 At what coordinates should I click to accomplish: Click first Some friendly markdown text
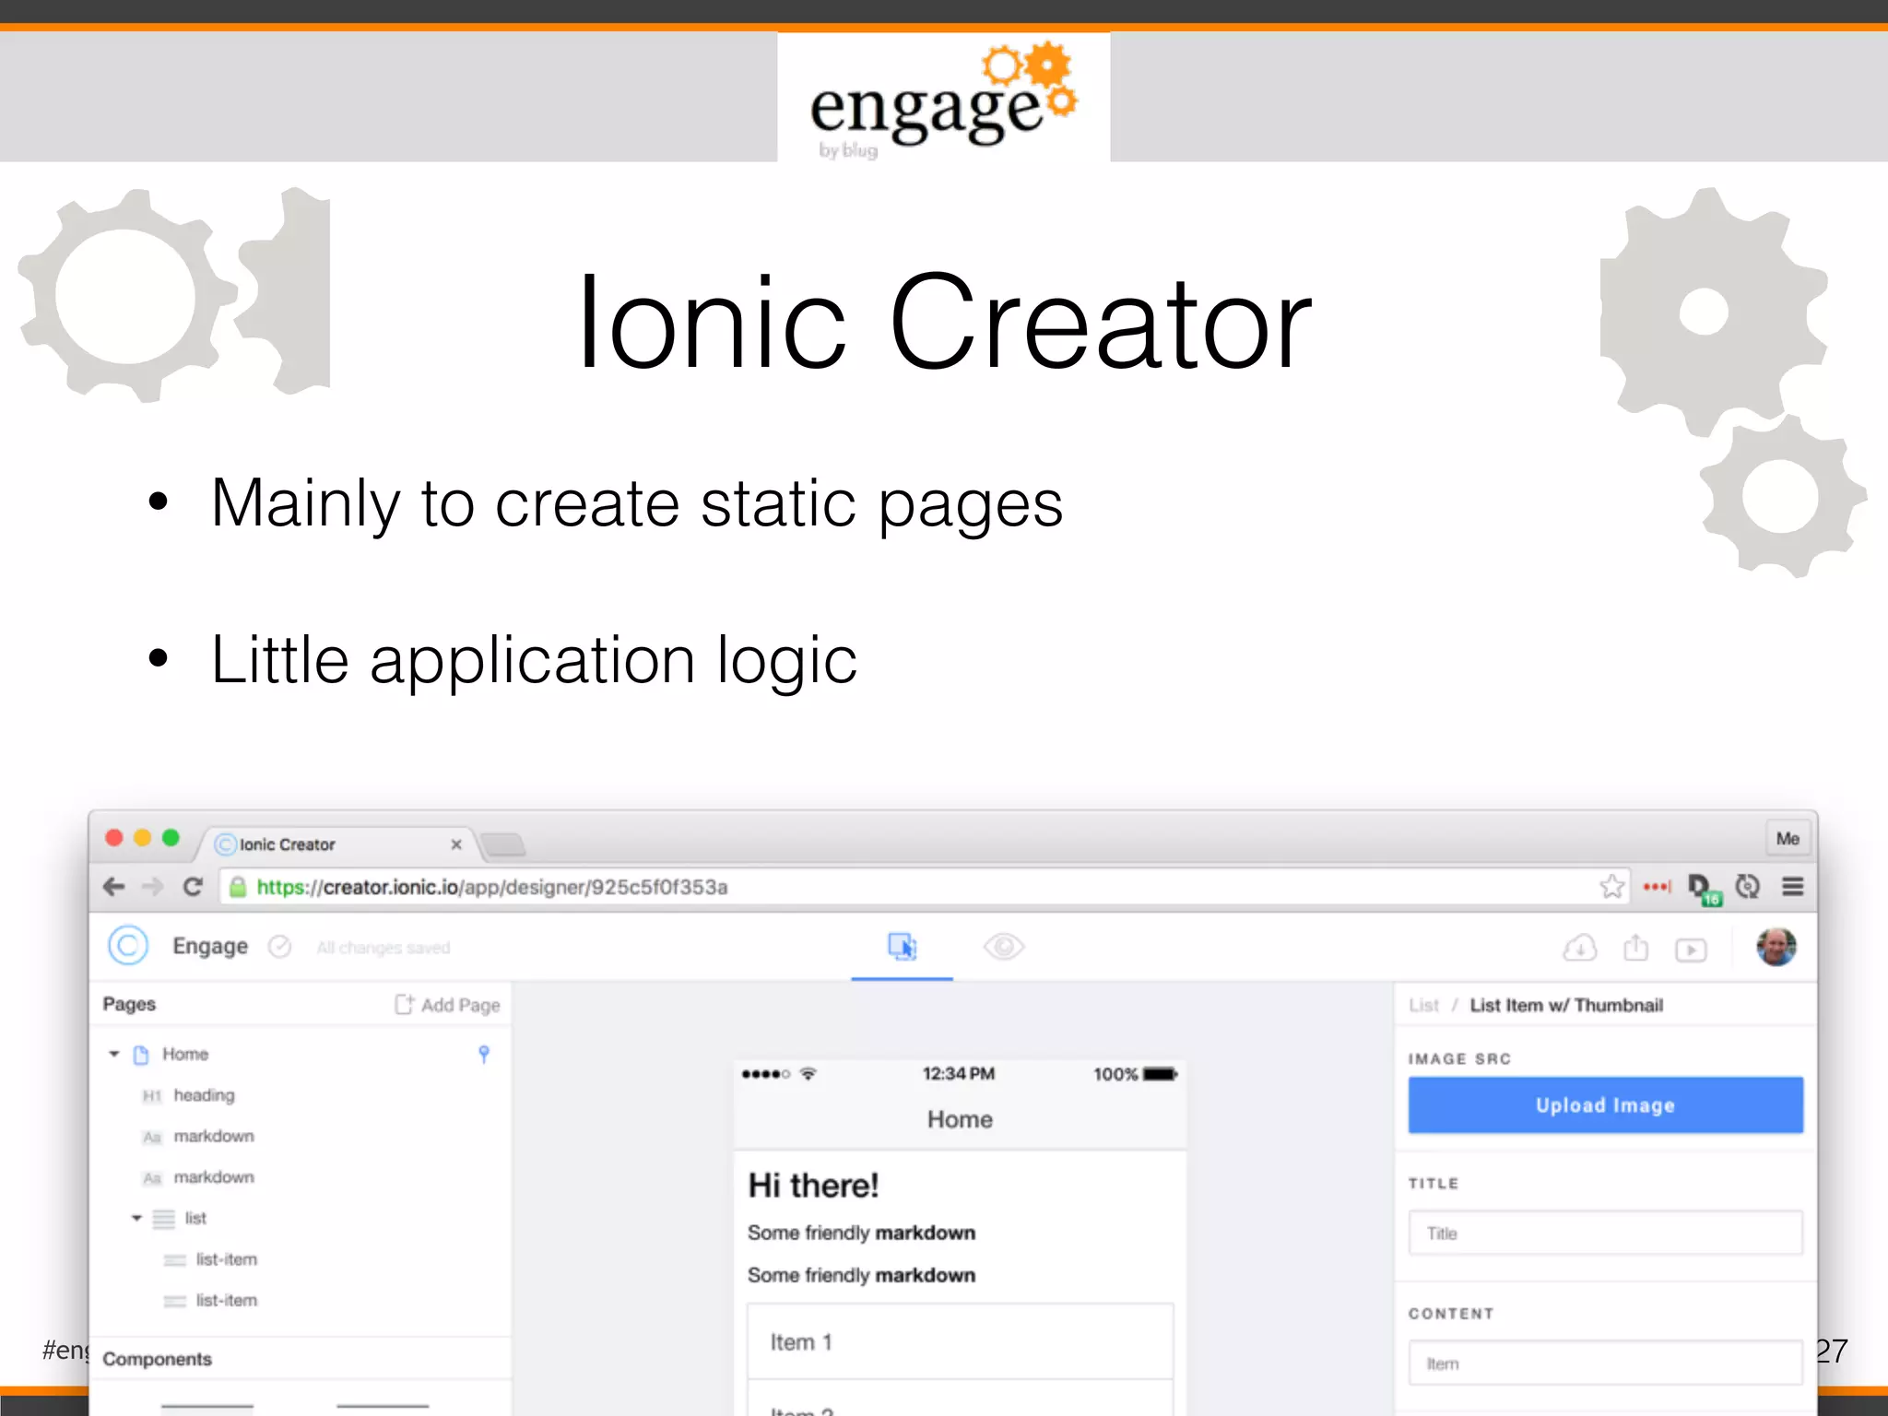click(x=861, y=1233)
